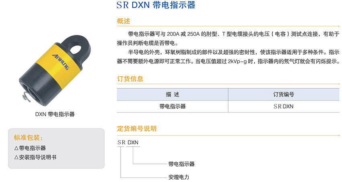Click the 概述 section heading
Image resolution: width=342 pixels, height=182 pixels.
coord(124,21)
